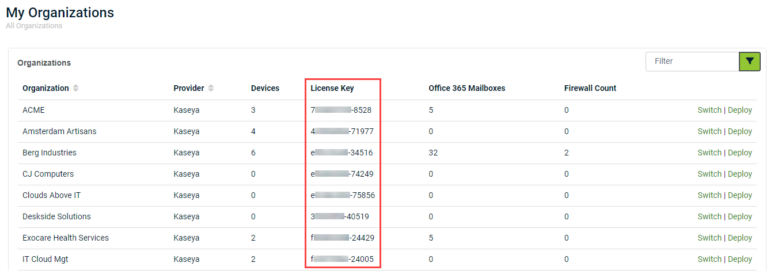Click the Firewall Count column header
Image resolution: width=774 pixels, height=274 pixels.
point(590,88)
